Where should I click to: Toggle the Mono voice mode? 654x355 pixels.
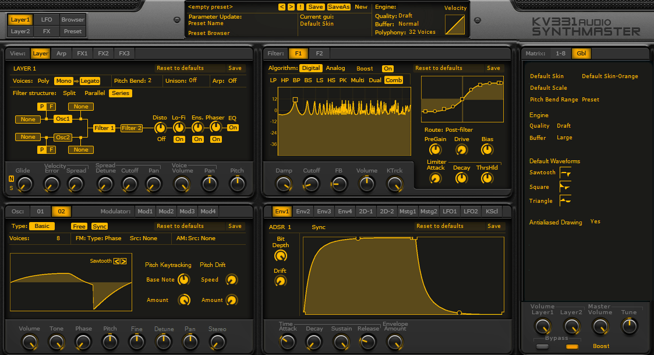click(x=64, y=81)
